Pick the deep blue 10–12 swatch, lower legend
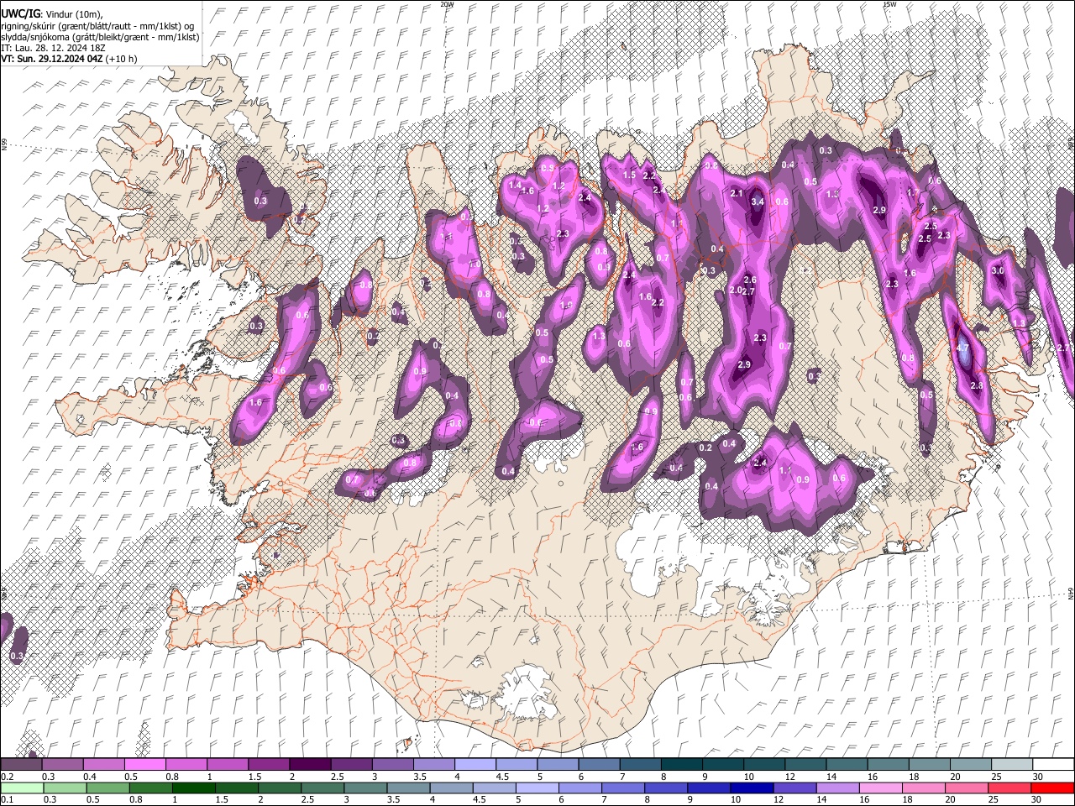 [751, 788]
